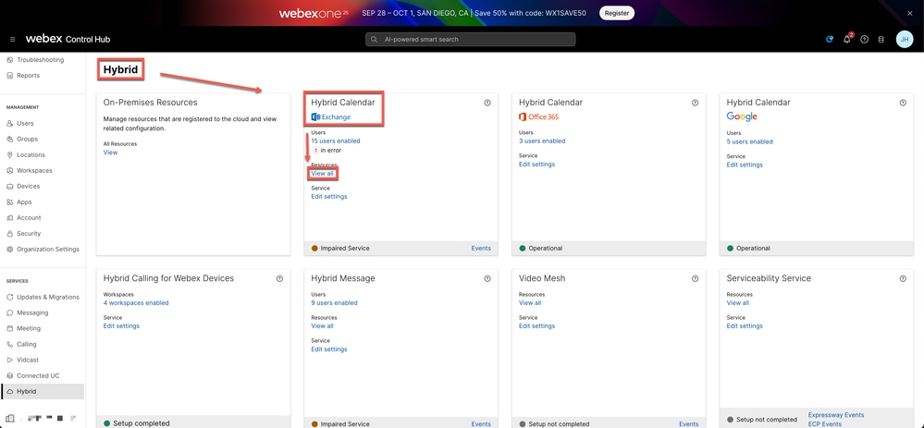Click info icon on Video Mesh card
This screenshot has height=428, width=924.
(696, 278)
